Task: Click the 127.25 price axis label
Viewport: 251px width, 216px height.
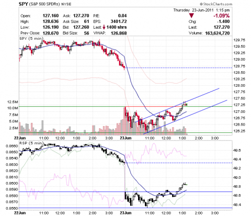Action: point(239,105)
